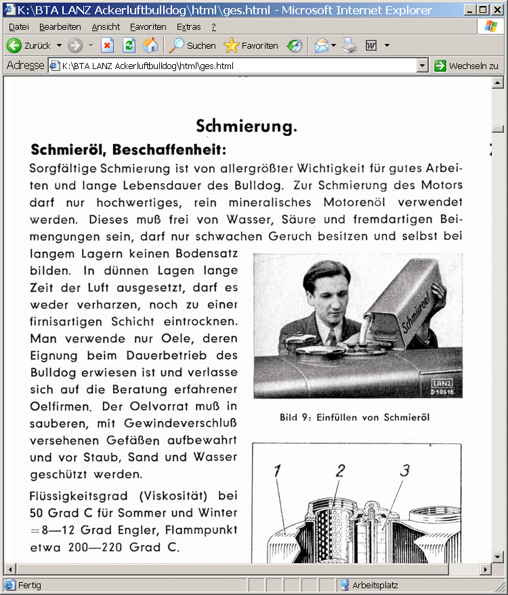508x595 pixels.
Task: Click the Schmierung. page heading
Action: (247, 126)
